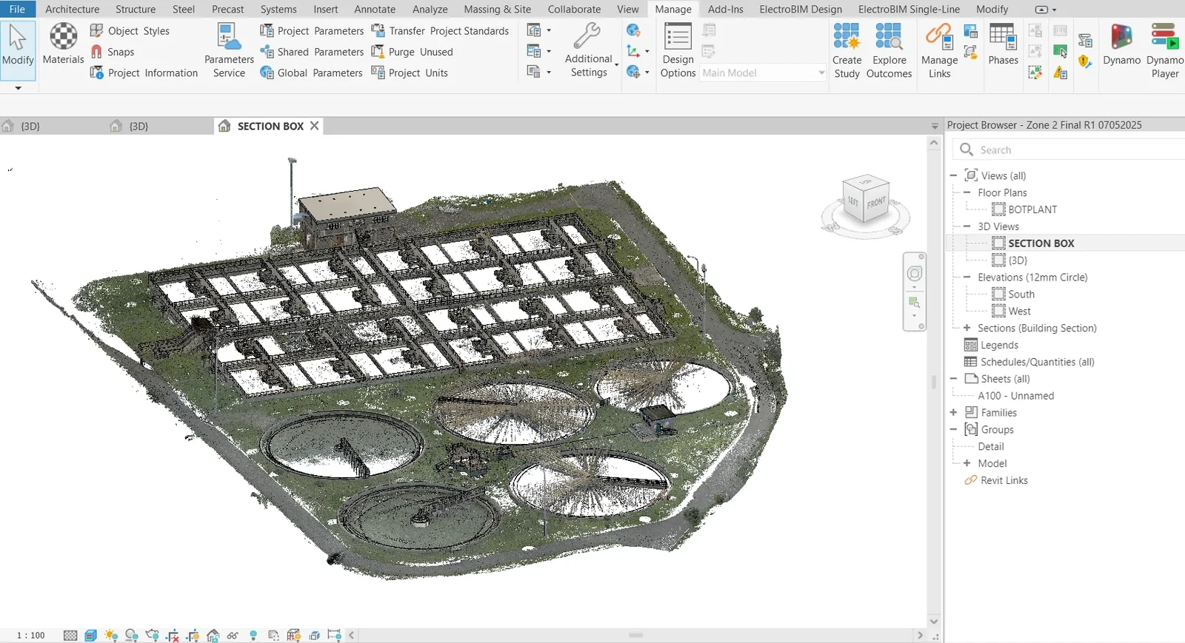Open Detail Level on view control bar
The width and height of the screenshot is (1185, 643).
click(70, 636)
